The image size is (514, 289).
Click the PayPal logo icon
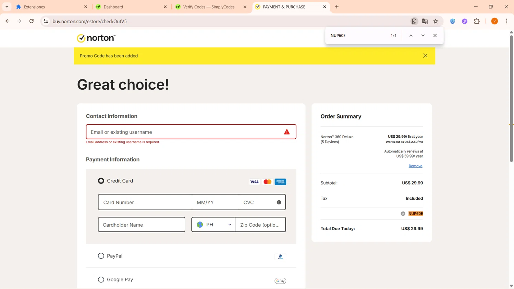(x=280, y=257)
